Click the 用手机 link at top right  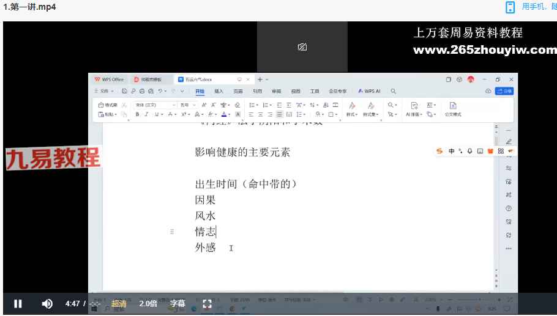tap(533, 7)
